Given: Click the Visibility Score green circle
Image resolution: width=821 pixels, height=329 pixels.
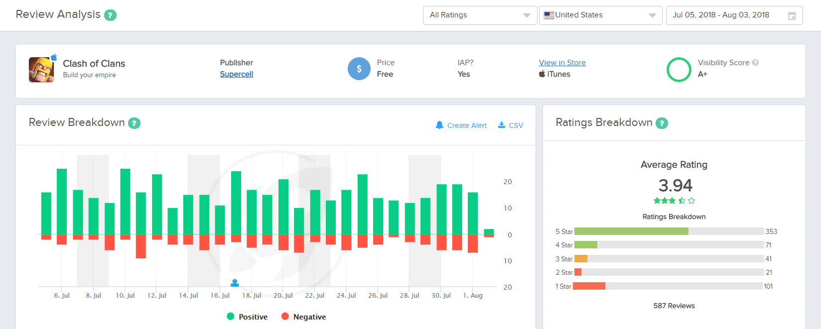Looking at the screenshot, I should pyautogui.click(x=679, y=70).
